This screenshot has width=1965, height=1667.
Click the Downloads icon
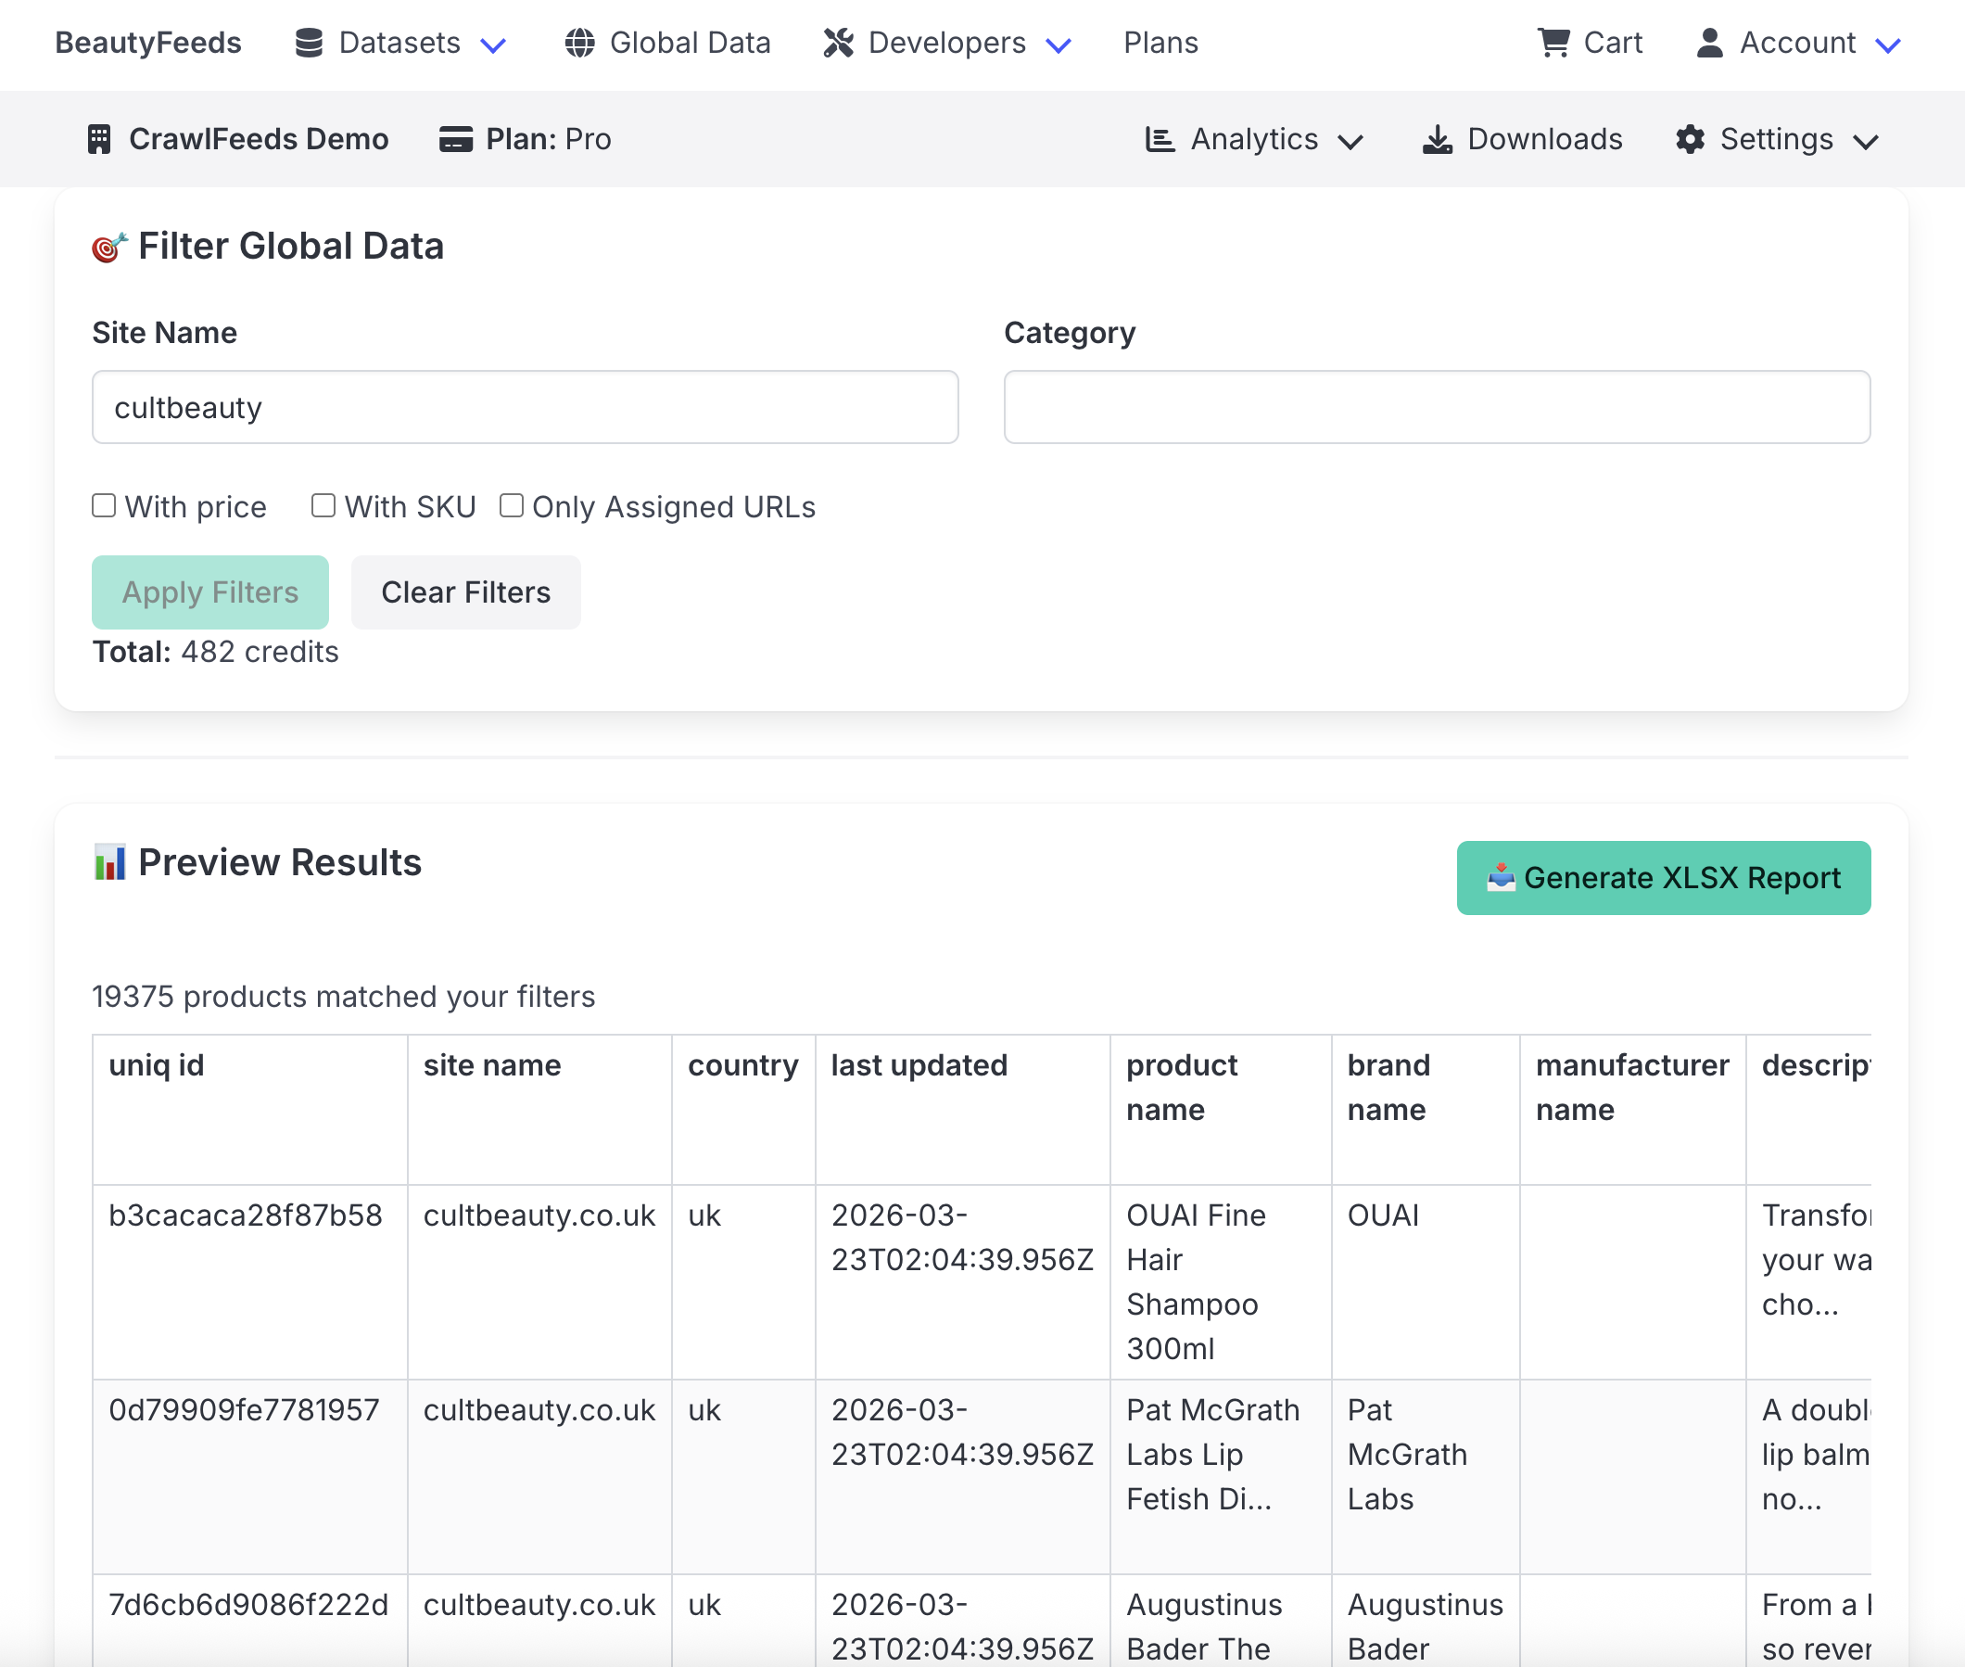coord(1438,139)
